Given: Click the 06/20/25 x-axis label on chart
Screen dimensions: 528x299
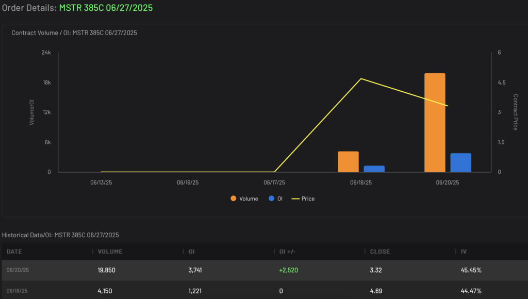Looking at the screenshot, I should (448, 182).
